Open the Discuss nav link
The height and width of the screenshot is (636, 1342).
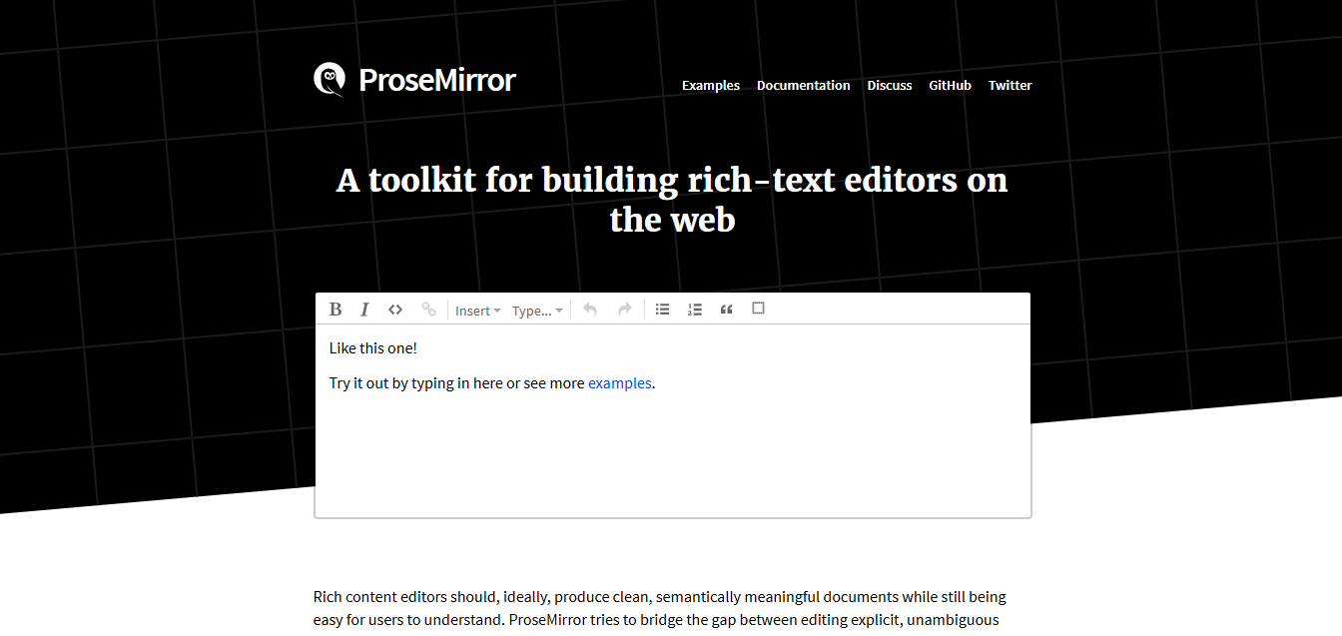[x=890, y=86]
